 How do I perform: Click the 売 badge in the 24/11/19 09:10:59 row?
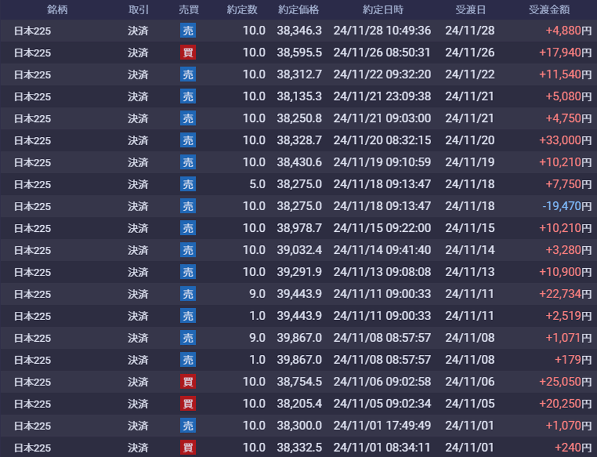(188, 162)
